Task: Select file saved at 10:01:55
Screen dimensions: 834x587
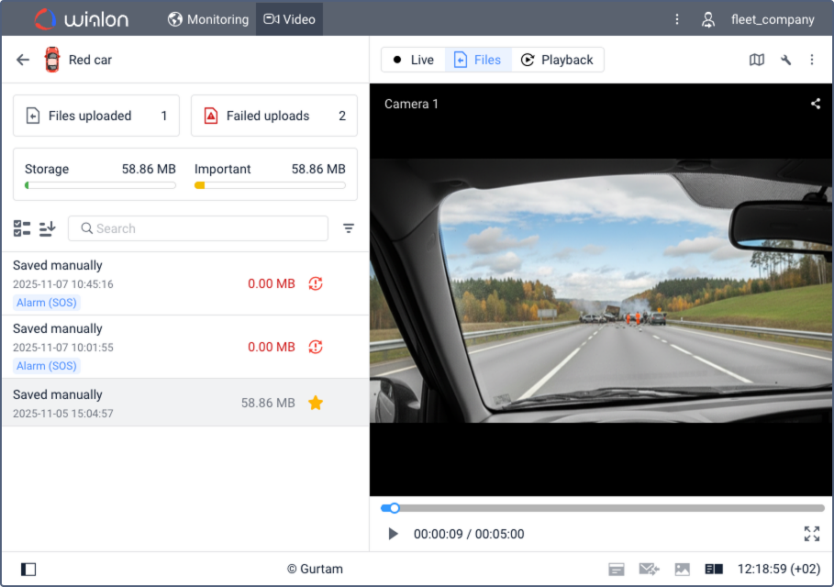Action: [185, 347]
